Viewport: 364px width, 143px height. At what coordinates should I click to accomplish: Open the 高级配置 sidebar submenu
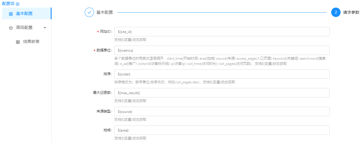(x=24, y=27)
